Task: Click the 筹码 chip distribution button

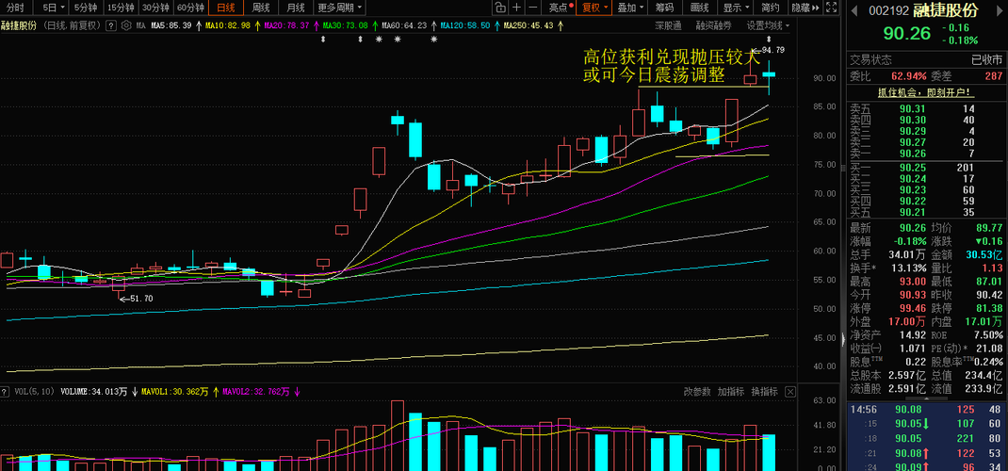Action: click(x=665, y=8)
